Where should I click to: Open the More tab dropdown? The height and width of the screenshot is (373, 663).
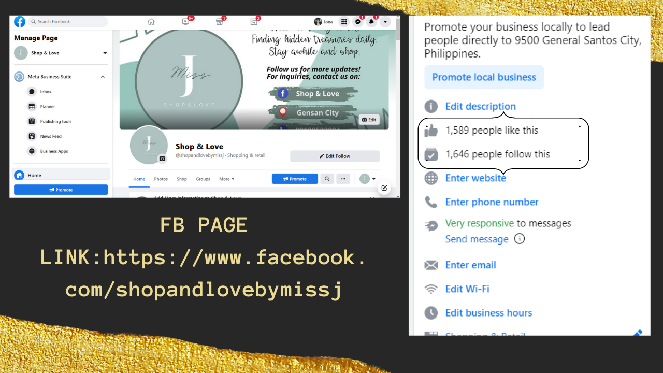[x=227, y=179]
